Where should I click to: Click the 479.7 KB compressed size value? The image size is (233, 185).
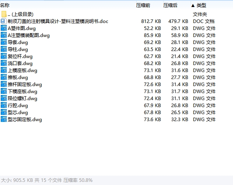pyautogui.click(x=178, y=21)
